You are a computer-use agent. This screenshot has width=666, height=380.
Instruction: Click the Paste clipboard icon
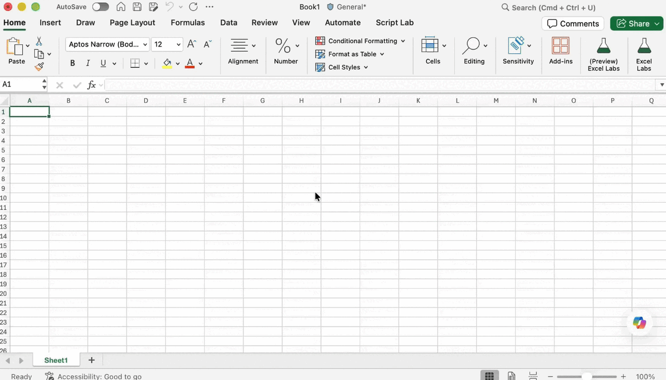[14, 47]
